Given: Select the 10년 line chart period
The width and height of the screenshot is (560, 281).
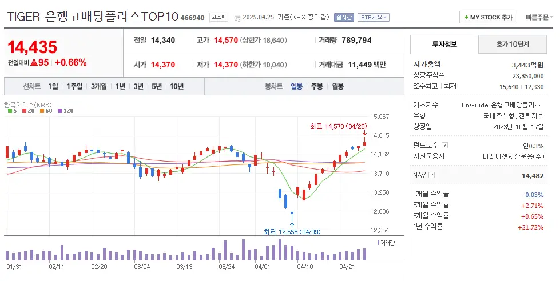Looking at the screenshot, I should 177,86.
